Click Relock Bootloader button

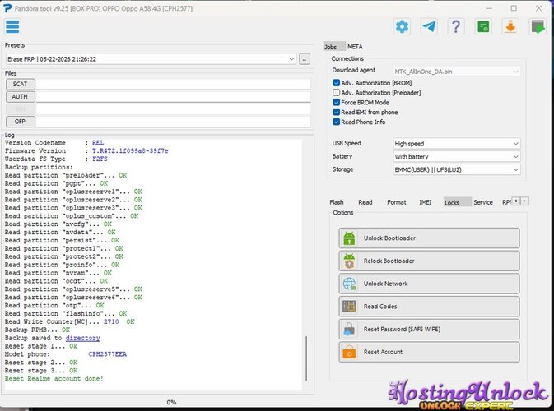429,261
